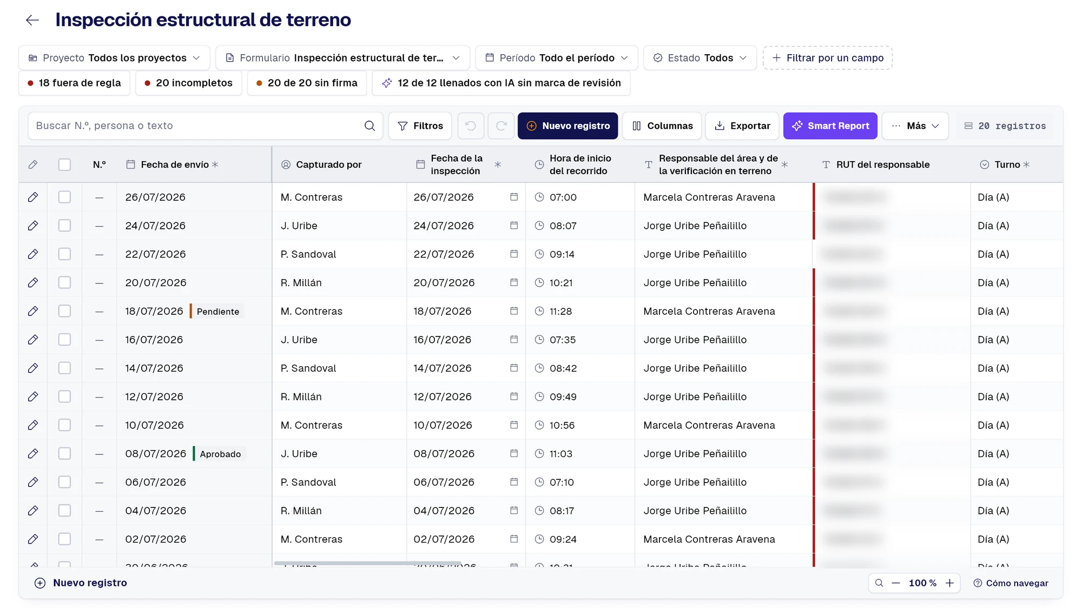The width and height of the screenshot is (1082, 608).
Task: Go back using the arrow beside the title
Action: point(32,20)
